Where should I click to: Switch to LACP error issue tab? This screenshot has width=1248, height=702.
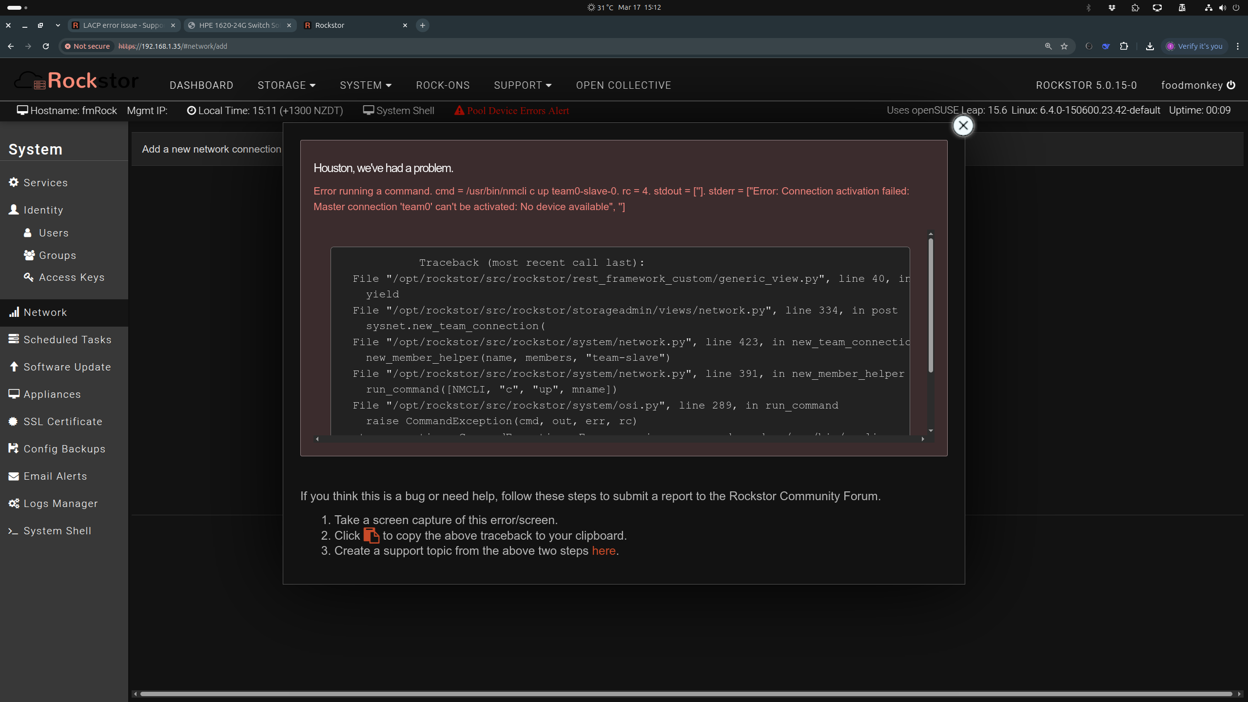(x=124, y=25)
